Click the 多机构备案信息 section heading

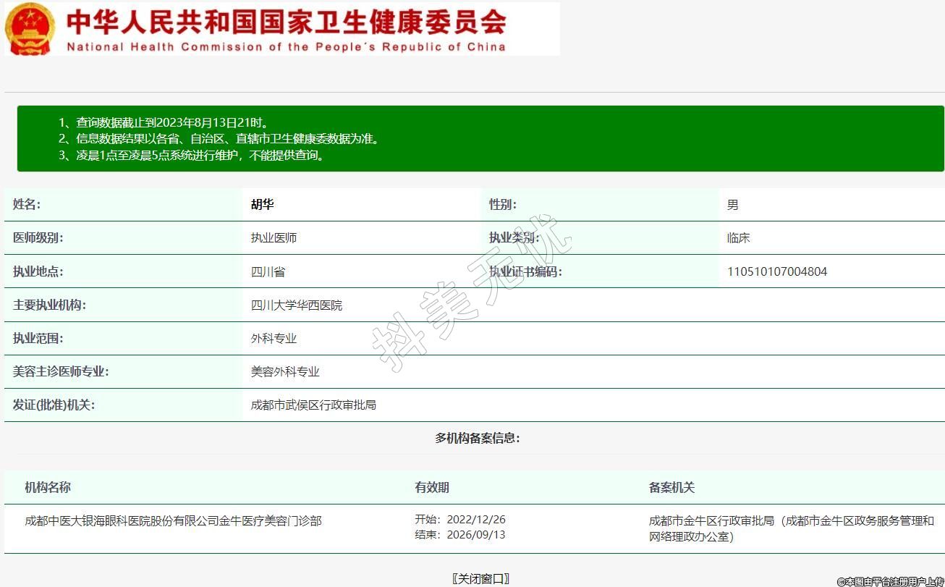[477, 438]
